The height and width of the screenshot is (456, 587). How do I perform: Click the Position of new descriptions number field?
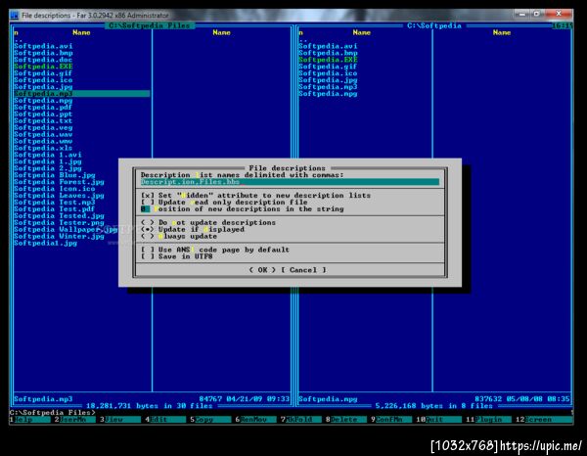(x=145, y=208)
